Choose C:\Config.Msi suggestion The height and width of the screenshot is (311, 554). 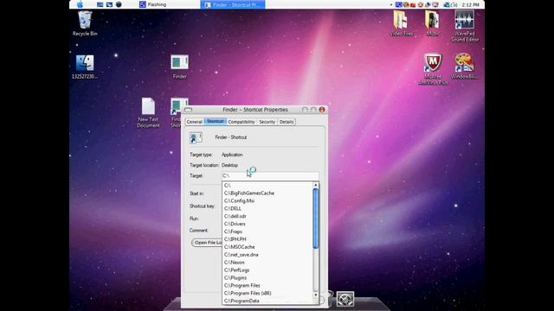(267, 200)
